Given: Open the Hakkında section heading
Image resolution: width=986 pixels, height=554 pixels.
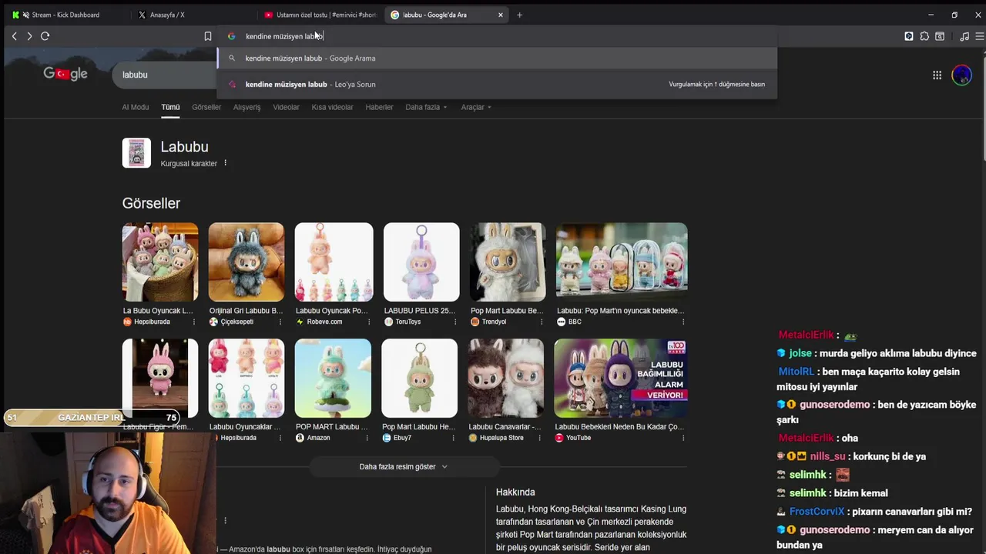Looking at the screenshot, I should [515, 492].
